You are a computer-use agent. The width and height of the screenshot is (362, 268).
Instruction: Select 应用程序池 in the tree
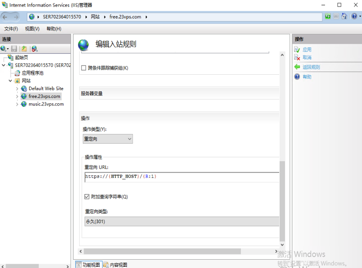pos(33,73)
